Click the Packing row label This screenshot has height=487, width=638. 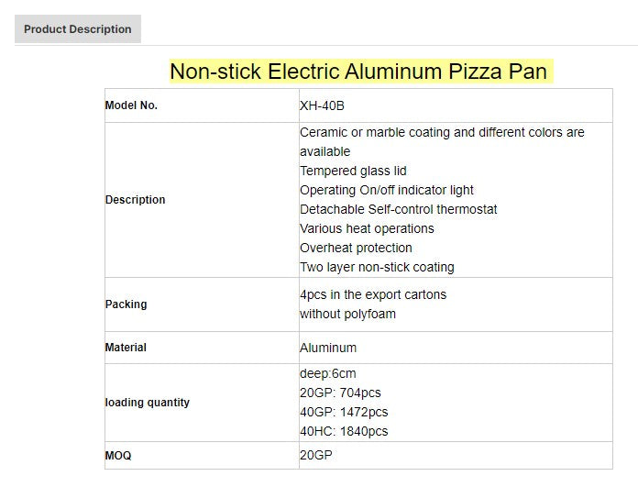tap(126, 304)
